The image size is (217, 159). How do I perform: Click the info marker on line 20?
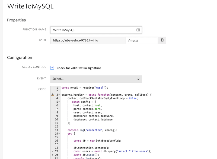[53, 155]
